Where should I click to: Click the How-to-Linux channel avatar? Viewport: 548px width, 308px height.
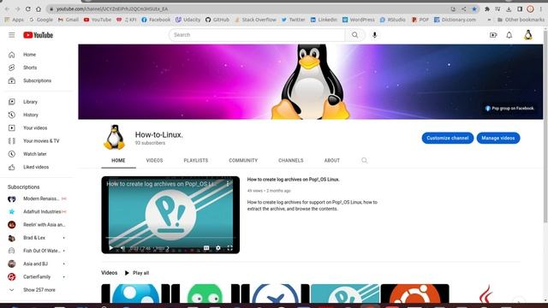pyautogui.click(x=114, y=138)
